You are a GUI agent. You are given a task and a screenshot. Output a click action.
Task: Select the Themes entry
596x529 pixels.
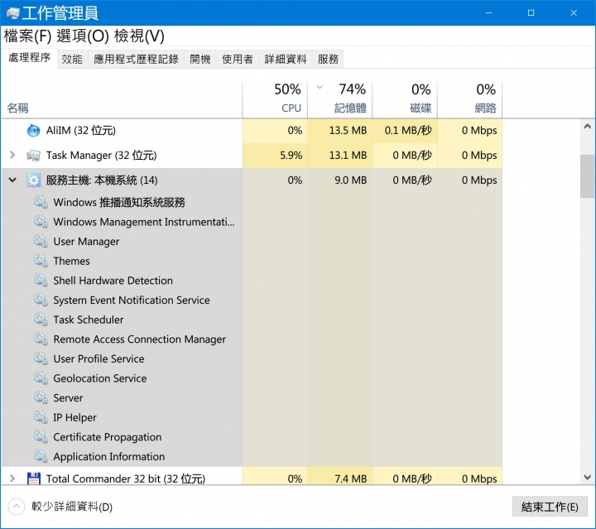coord(71,261)
